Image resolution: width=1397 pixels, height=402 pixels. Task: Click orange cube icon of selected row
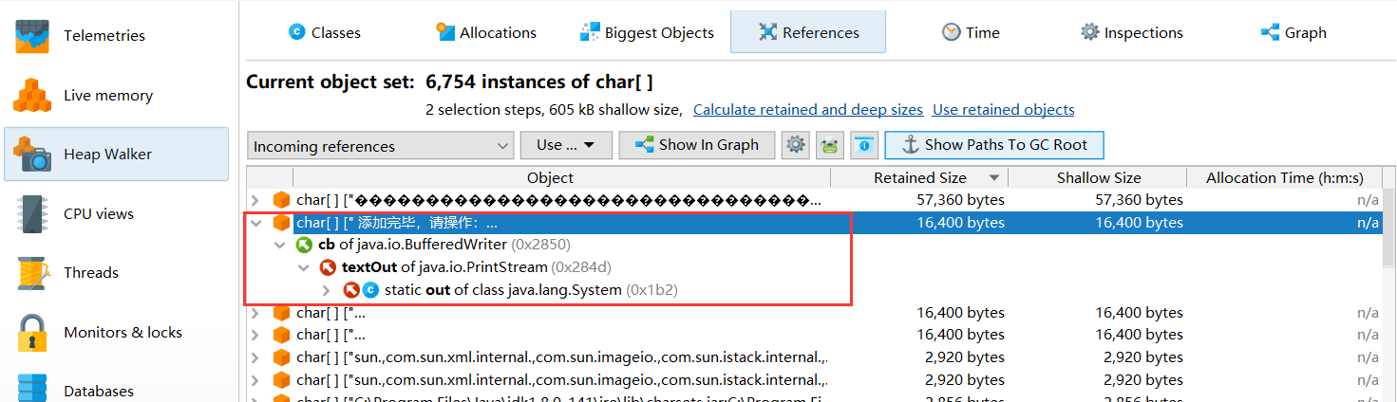click(x=281, y=223)
